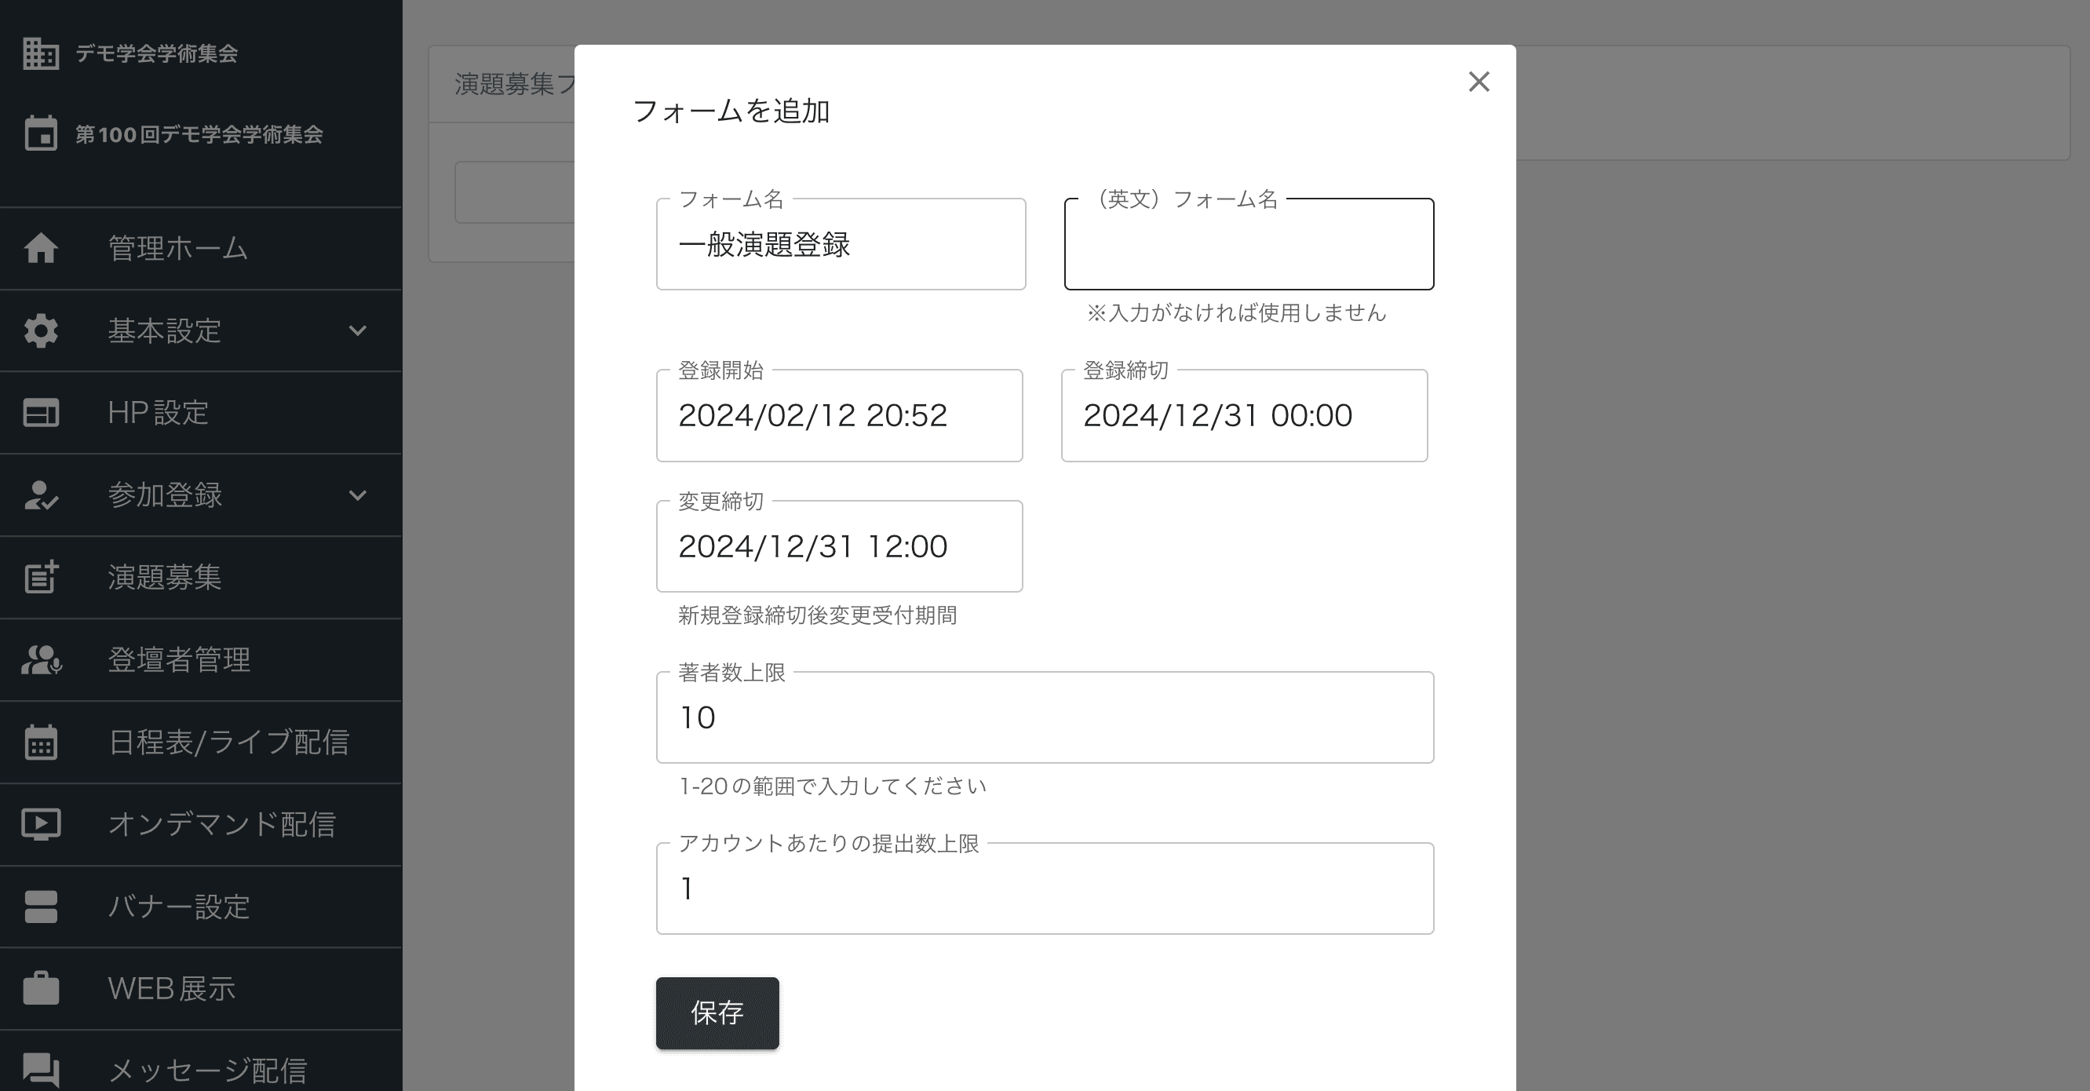
Task: Click the 著者数上限 number field
Action: [1044, 717]
